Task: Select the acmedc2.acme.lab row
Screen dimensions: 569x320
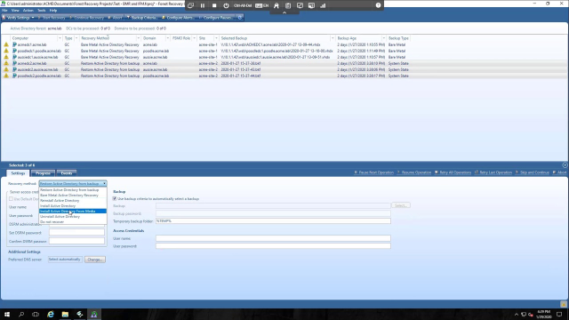Action: (x=284, y=63)
